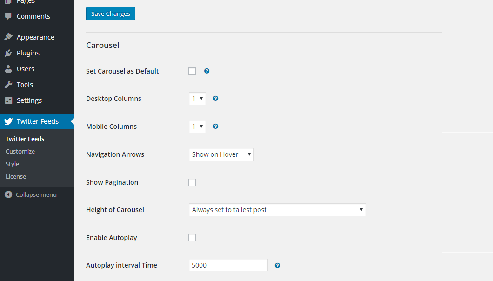
Task: Open the Customize submenu item
Action: pyautogui.click(x=20, y=152)
